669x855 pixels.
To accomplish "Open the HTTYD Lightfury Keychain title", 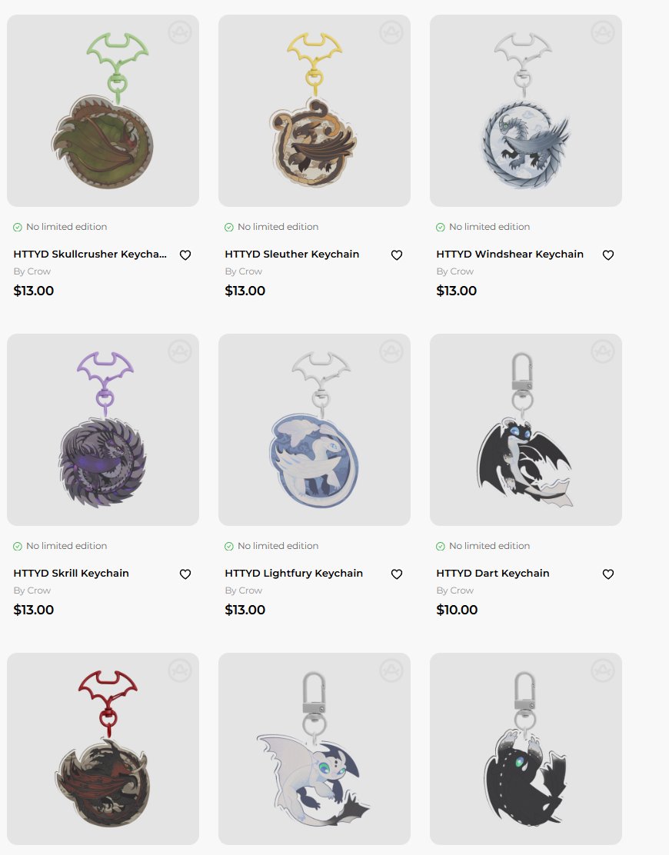I will [x=294, y=573].
